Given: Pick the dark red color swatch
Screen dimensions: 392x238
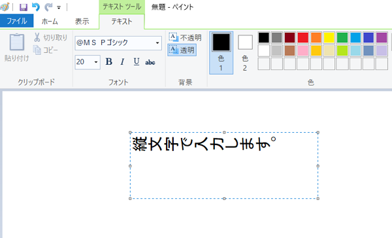Looking at the screenshot, I should [x=289, y=37].
